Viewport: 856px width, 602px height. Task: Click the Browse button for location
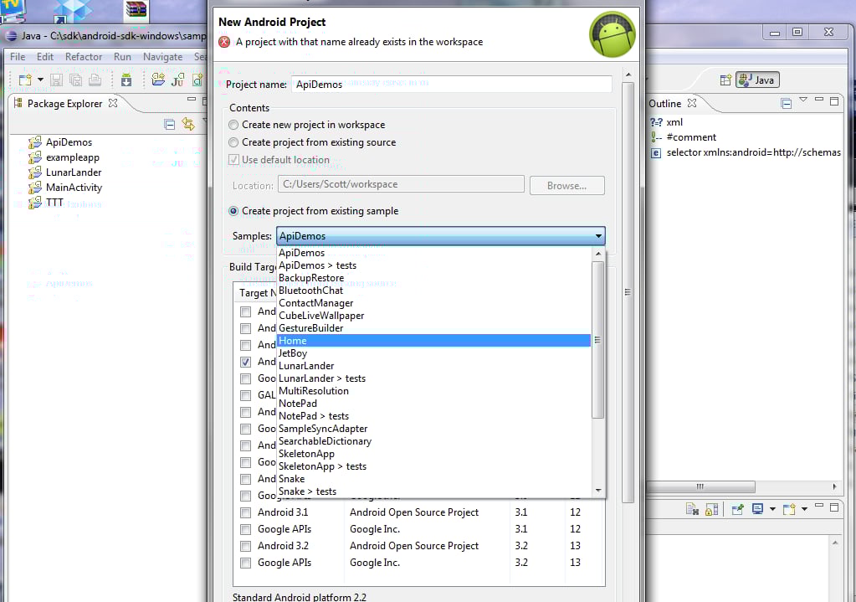[x=566, y=185]
